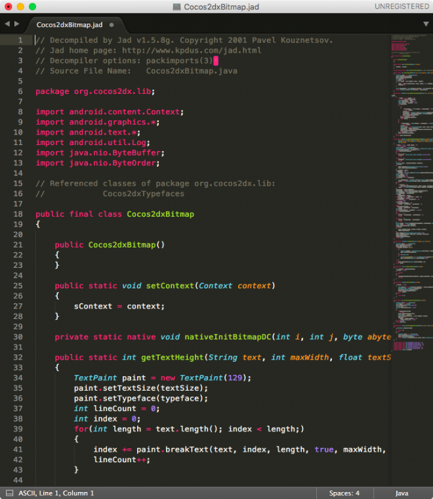Image resolution: width=433 pixels, height=499 pixels.
Task: Click line number 18 in the gutter
Action: (x=18, y=214)
